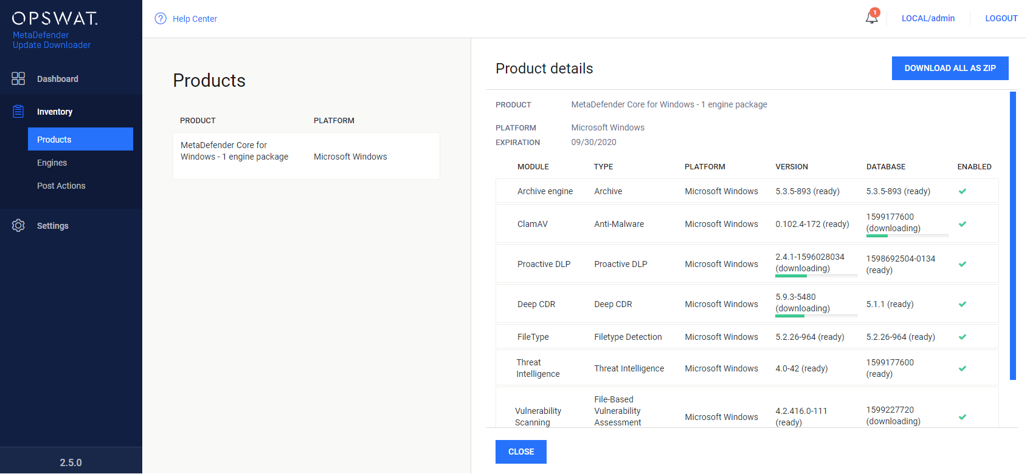Click enabled checkmark for Archive engine

[963, 191]
